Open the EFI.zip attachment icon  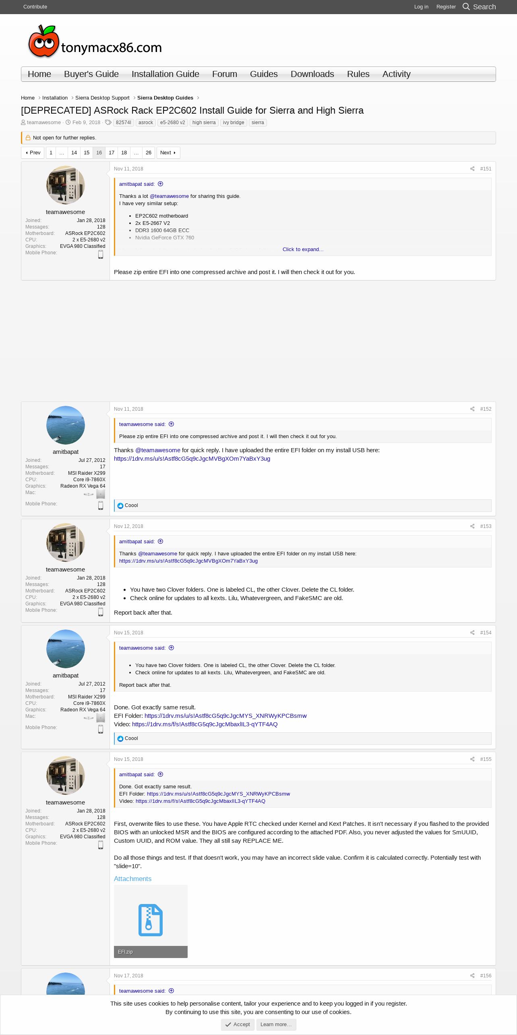pos(151,920)
